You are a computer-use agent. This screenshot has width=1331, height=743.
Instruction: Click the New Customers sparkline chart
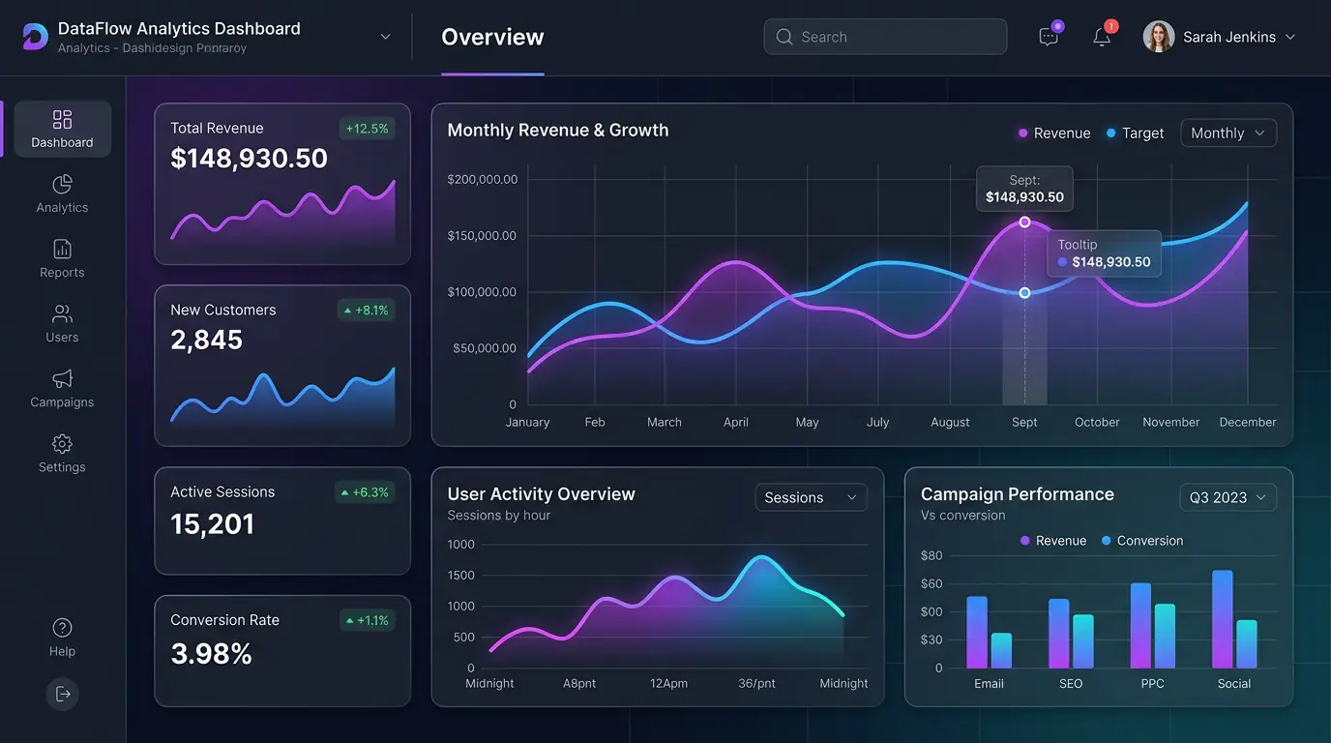282,397
